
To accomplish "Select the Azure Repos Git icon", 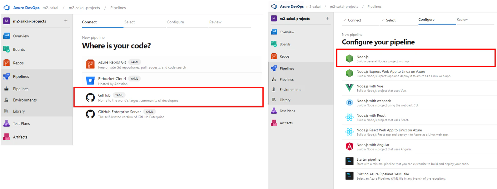I will 90,64.
